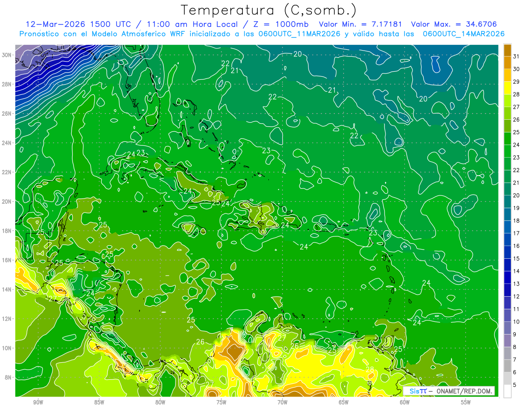Screen dimensions: 528x408
Task: Click the legend color band between 30 and 31
Action: pos(507,62)
